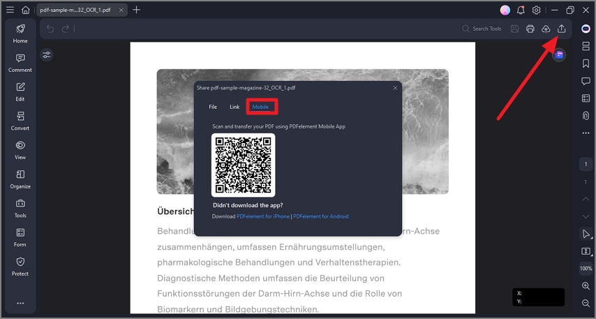
Task: Open the AI assistant icon
Action: pyautogui.click(x=586, y=29)
